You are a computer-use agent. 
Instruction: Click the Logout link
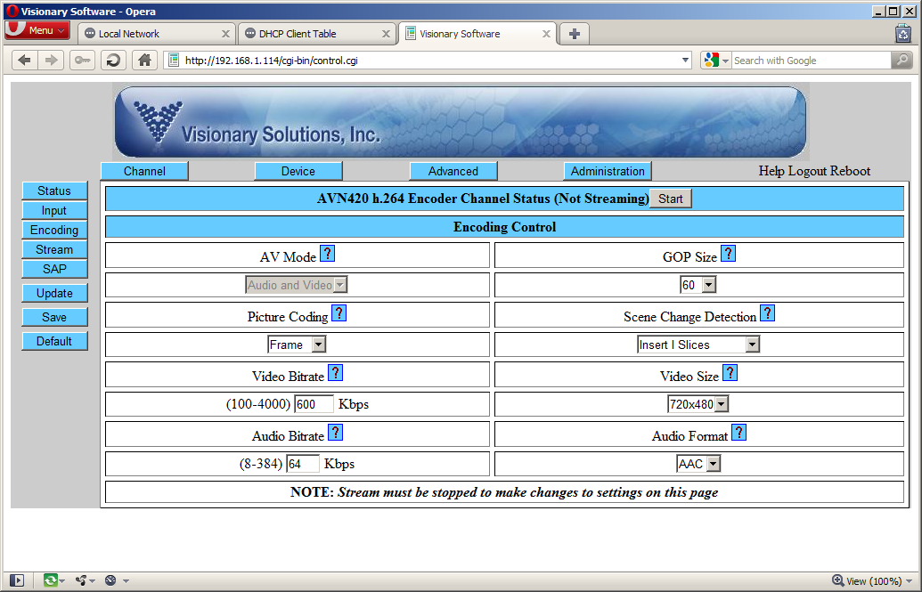(809, 171)
